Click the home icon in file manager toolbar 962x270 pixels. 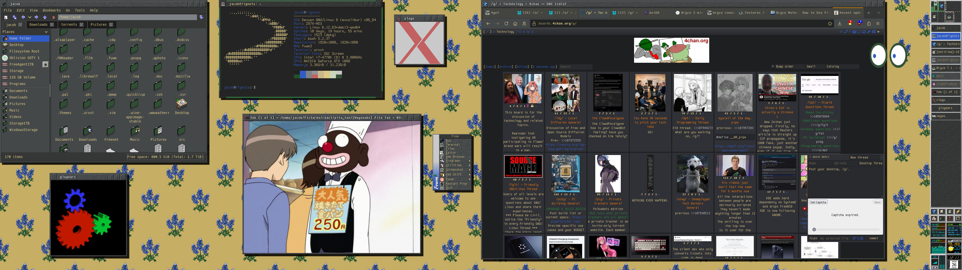(x=53, y=17)
